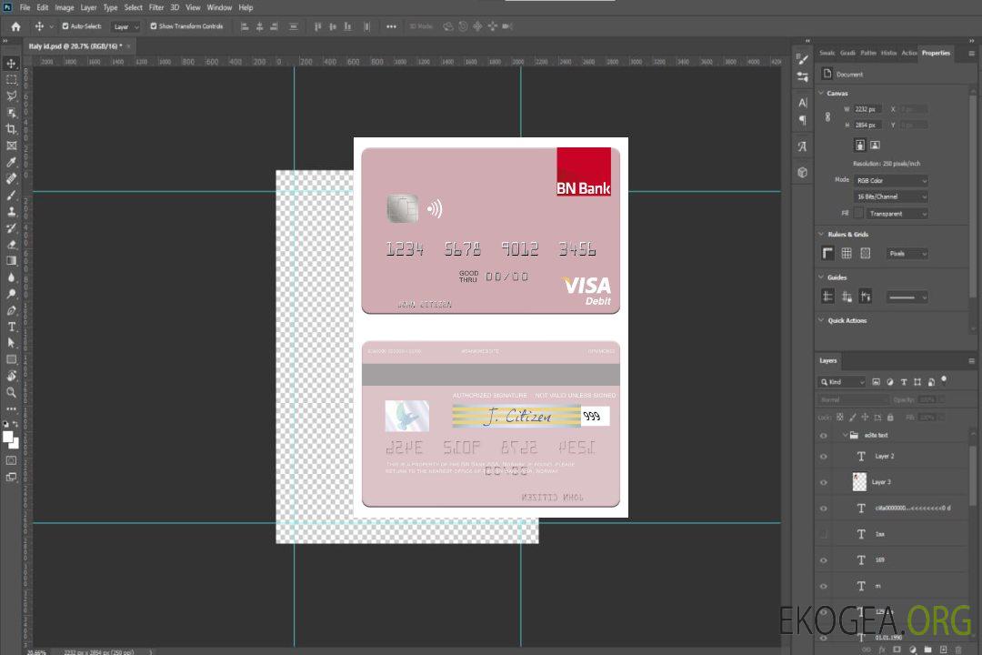Click the Home icon in options bar

[15, 26]
